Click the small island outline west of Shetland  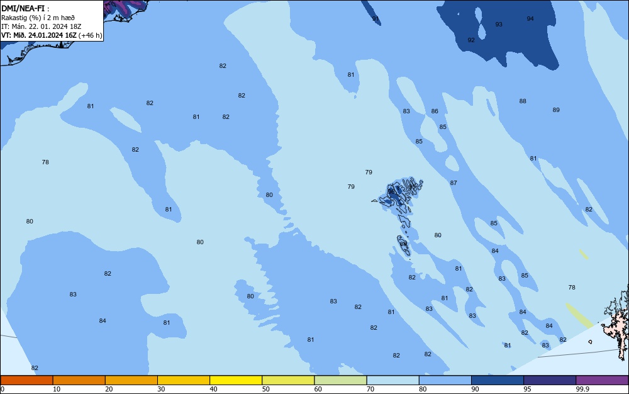point(590,342)
